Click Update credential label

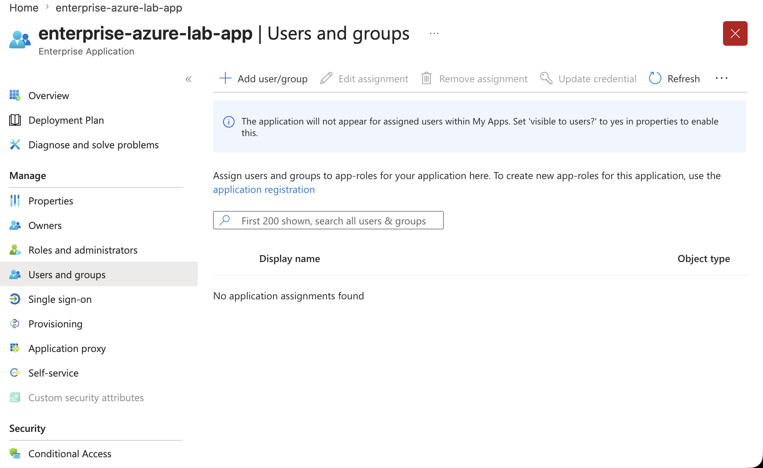pos(597,79)
